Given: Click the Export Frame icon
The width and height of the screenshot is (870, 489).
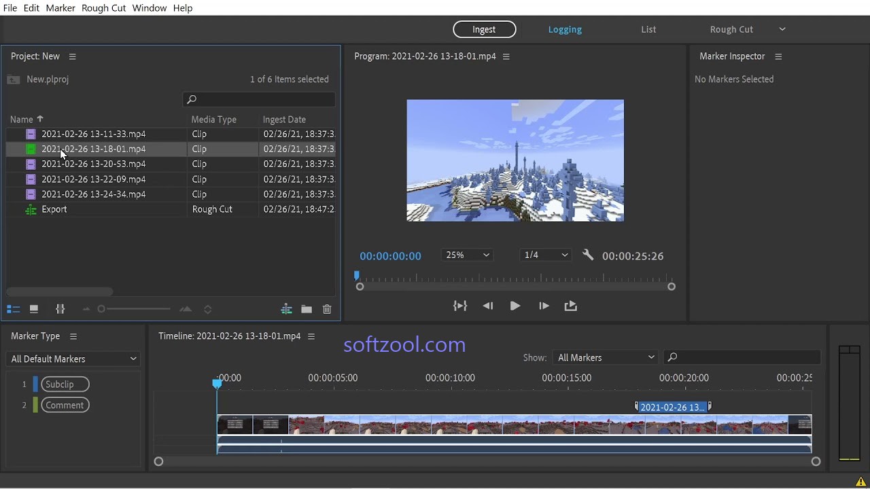Looking at the screenshot, I should point(570,306).
